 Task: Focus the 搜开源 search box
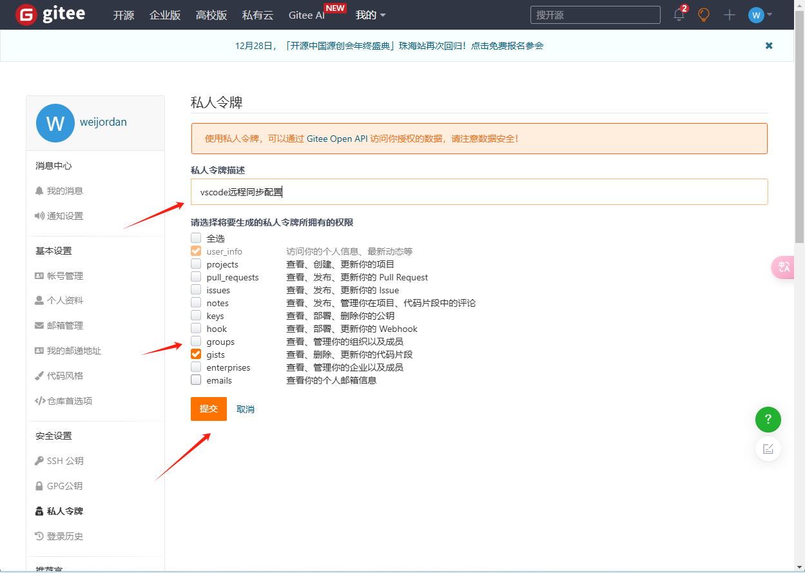(596, 15)
